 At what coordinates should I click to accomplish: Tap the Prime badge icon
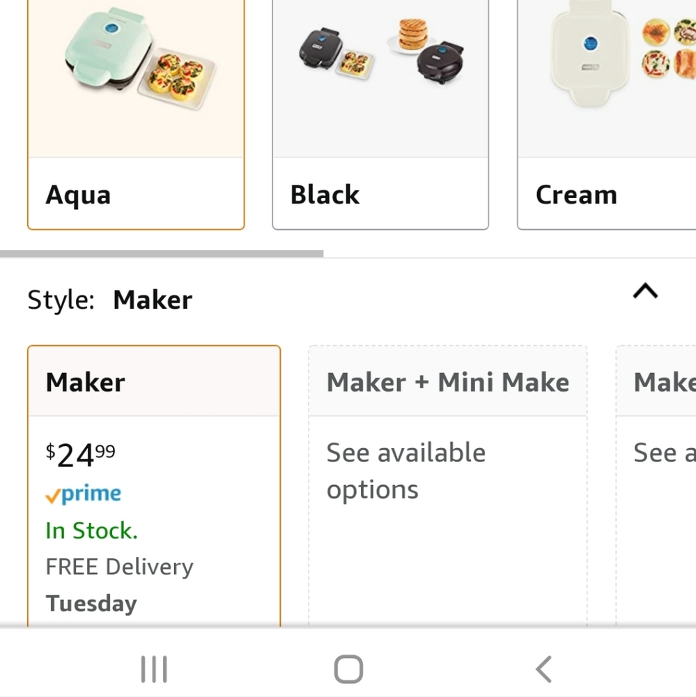point(83,493)
